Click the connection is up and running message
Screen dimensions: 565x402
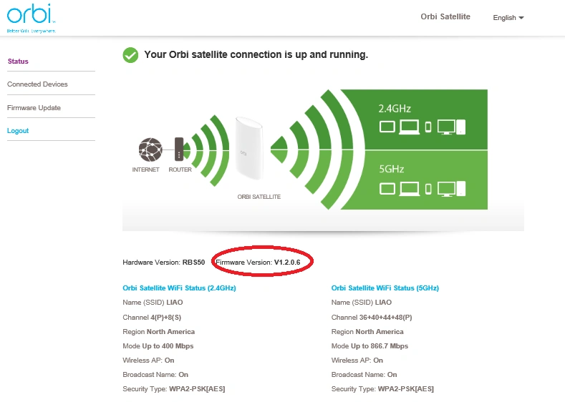(256, 54)
